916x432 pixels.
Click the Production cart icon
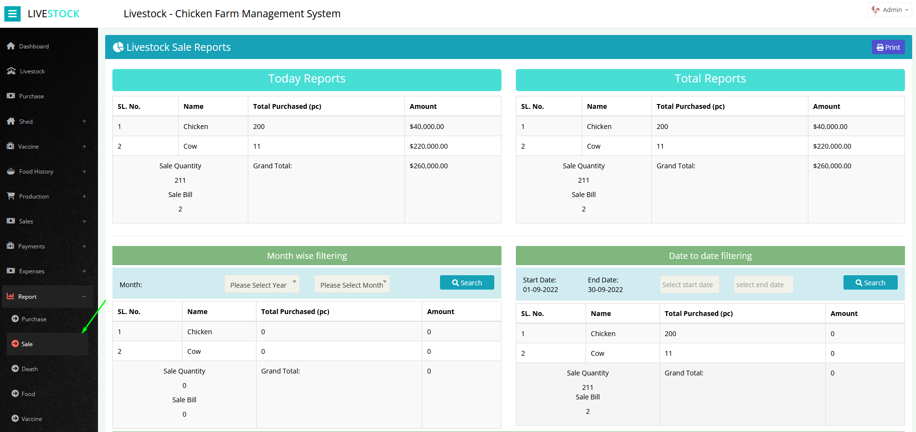(x=11, y=196)
